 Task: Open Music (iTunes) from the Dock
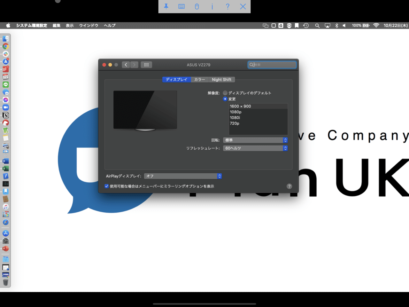tap(5, 207)
